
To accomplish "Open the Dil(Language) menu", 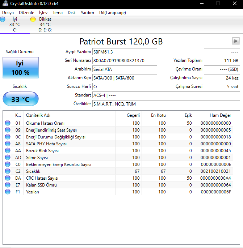I will pyautogui.click(x=113, y=13).
